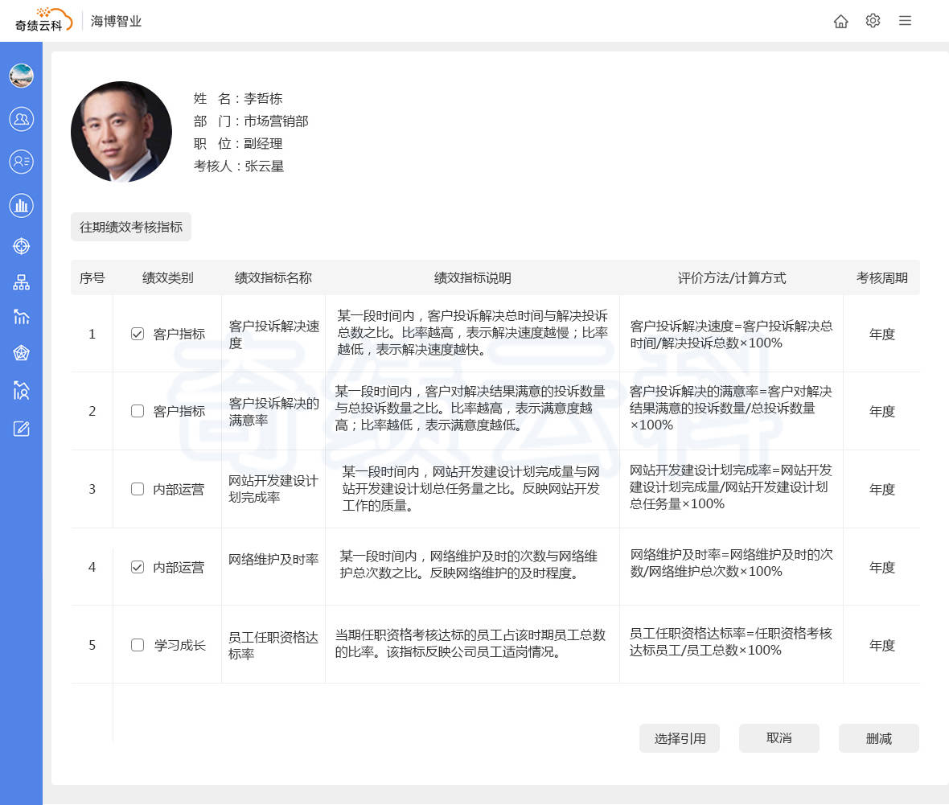Select the radar chart sidebar icon
Screen dimensions: 949x805
tap(21, 353)
